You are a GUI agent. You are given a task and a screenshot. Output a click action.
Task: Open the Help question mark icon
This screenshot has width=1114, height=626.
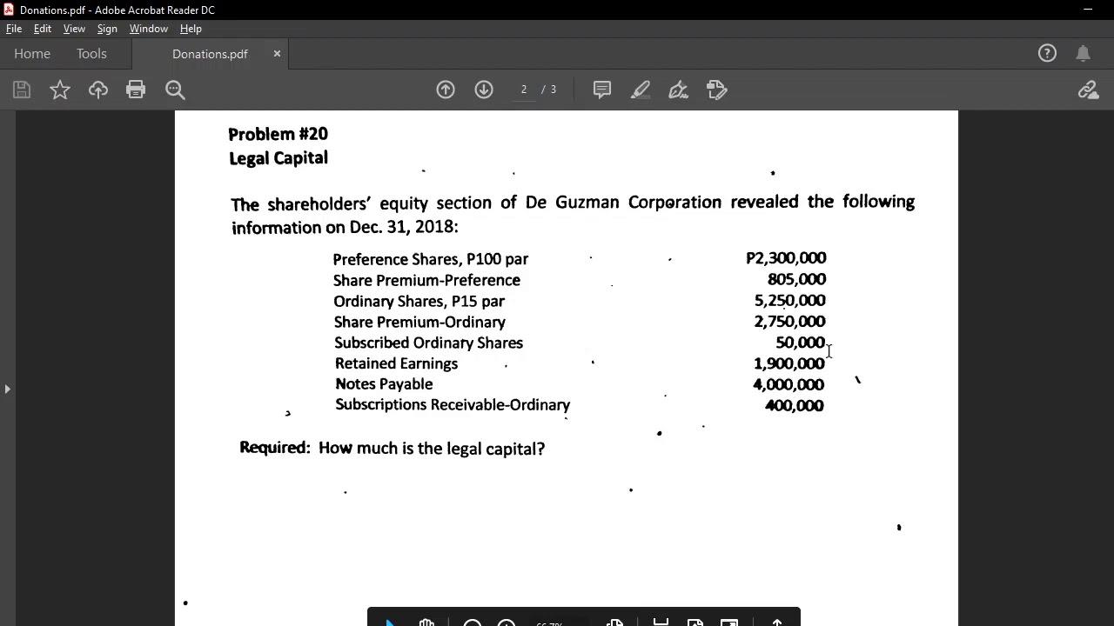click(1047, 53)
